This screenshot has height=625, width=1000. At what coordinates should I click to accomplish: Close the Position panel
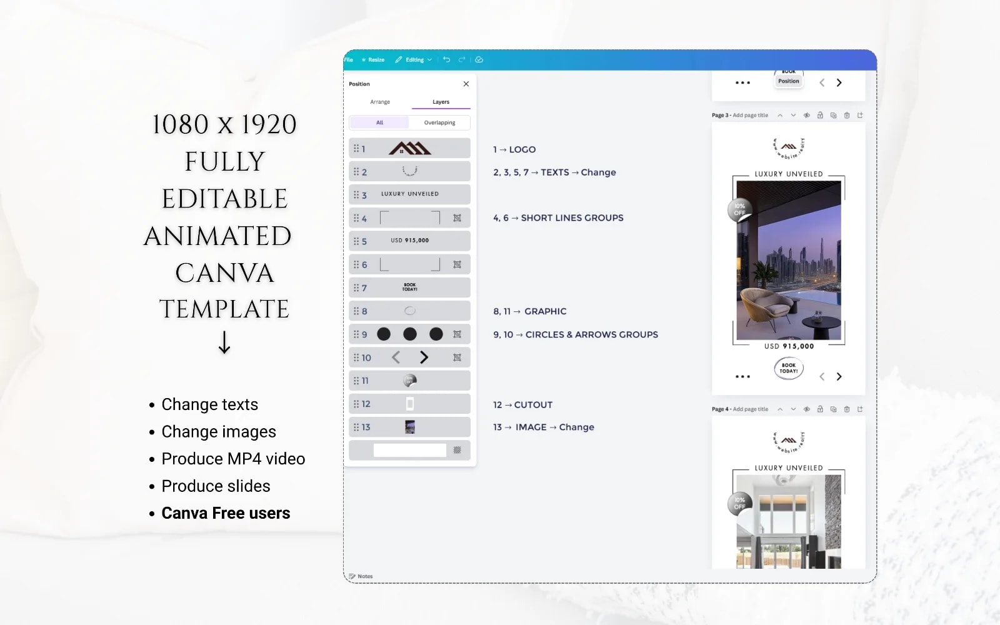(466, 84)
